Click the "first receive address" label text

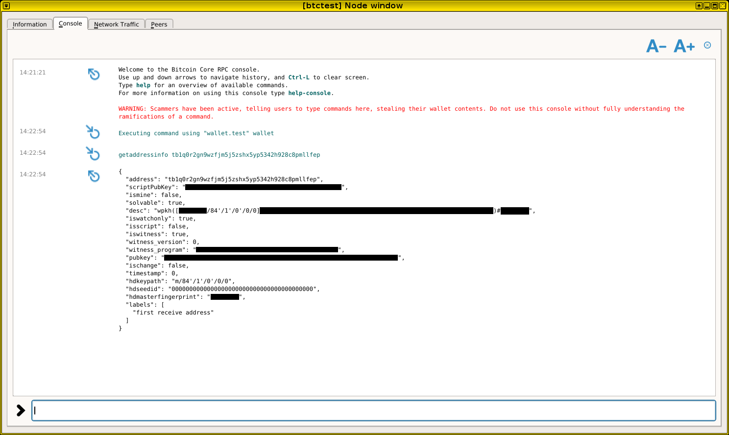173,313
